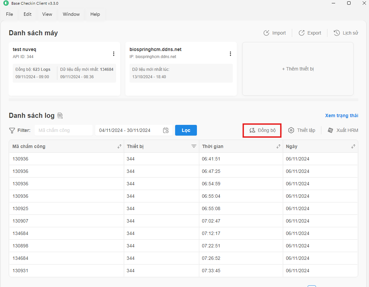The image size is (369, 287).
Task: Open Lịch sử history
Action: click(346, 33)
